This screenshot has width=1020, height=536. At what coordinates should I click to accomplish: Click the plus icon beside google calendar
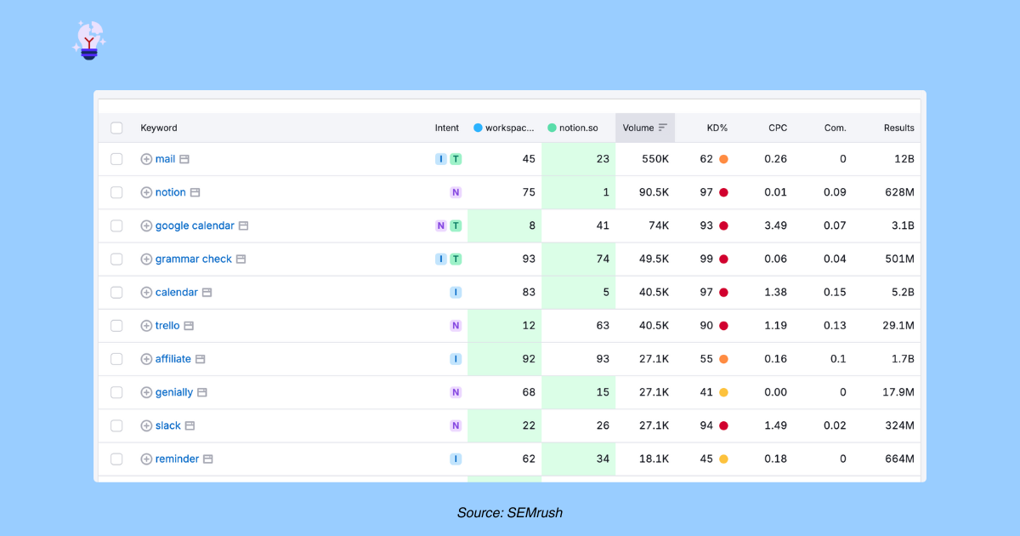point(146,225)
